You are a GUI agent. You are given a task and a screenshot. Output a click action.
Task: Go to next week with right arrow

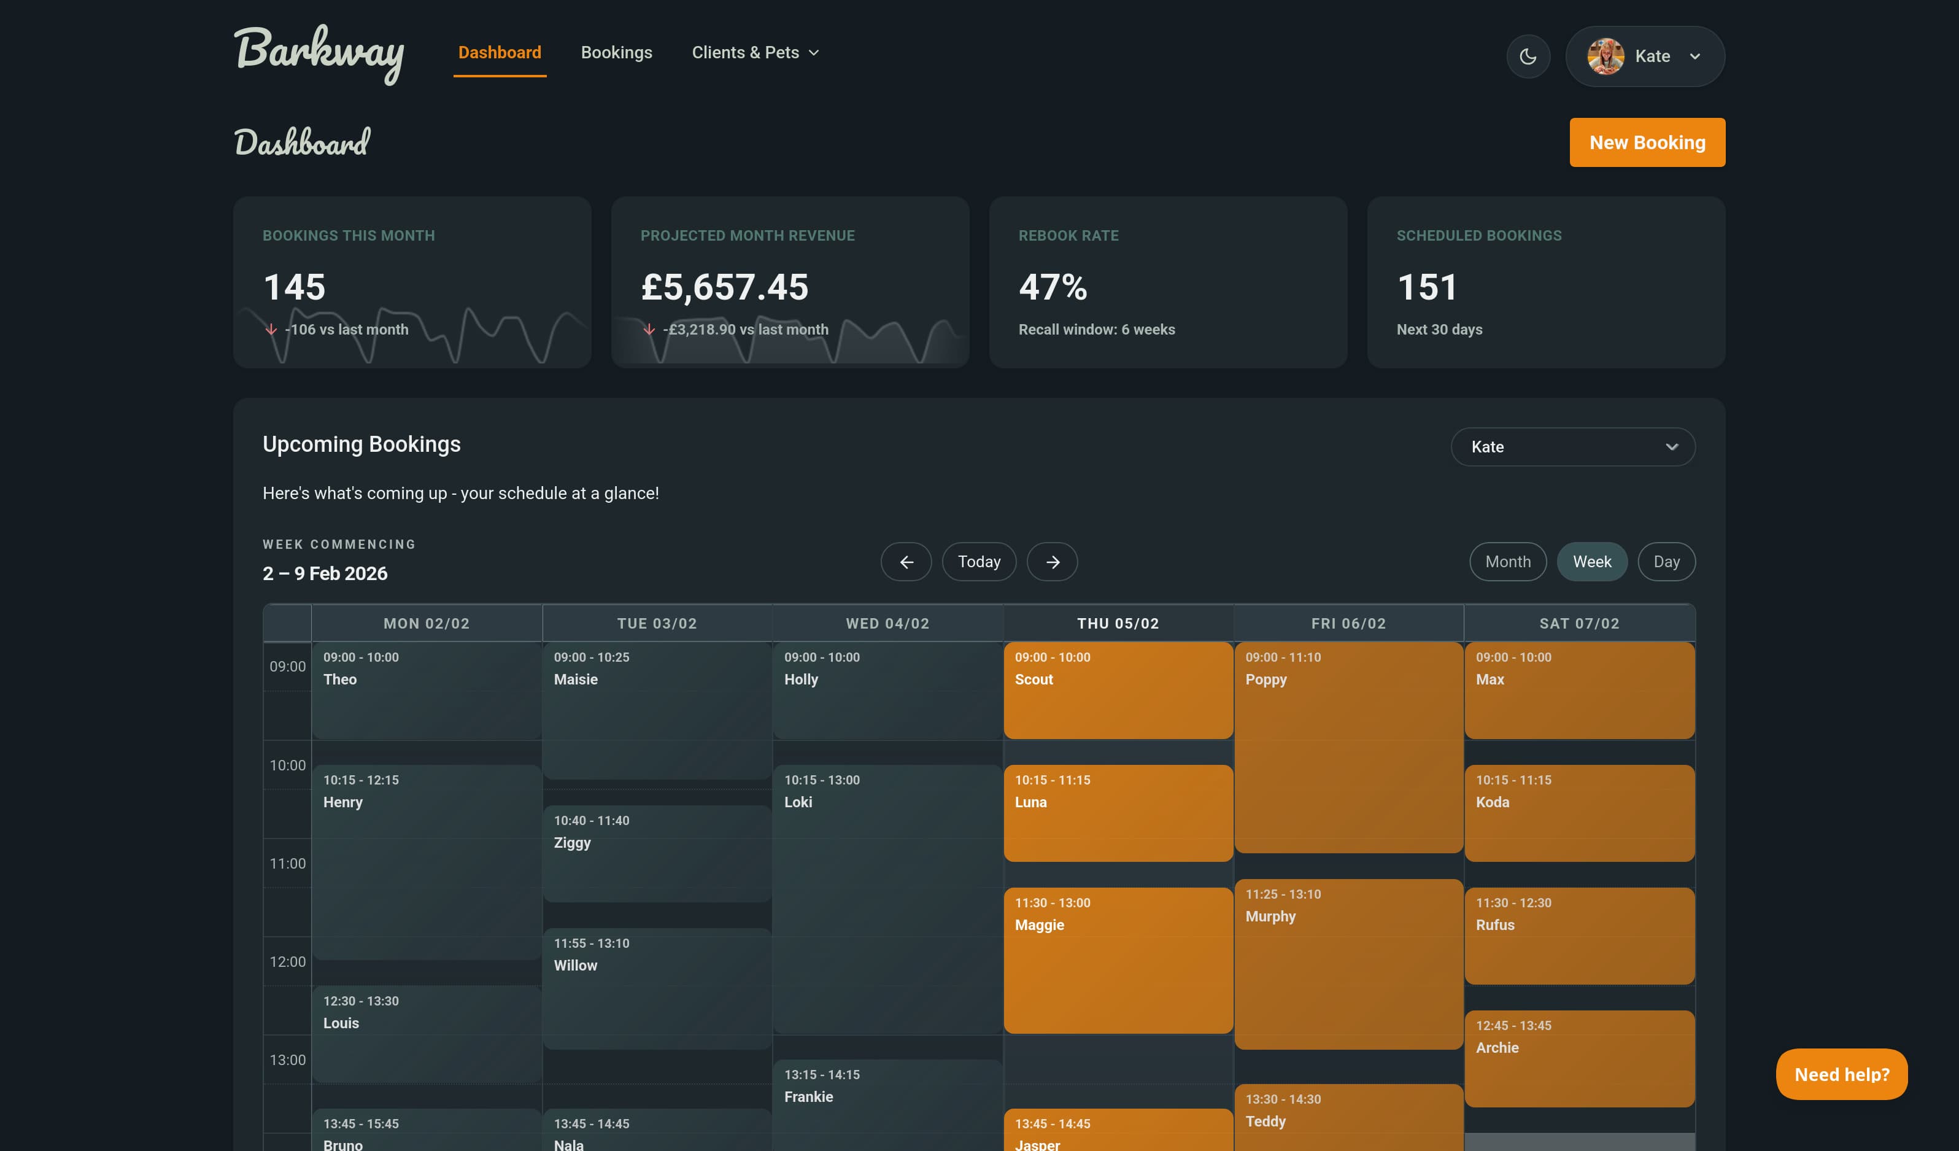(x=1052, y=562)
